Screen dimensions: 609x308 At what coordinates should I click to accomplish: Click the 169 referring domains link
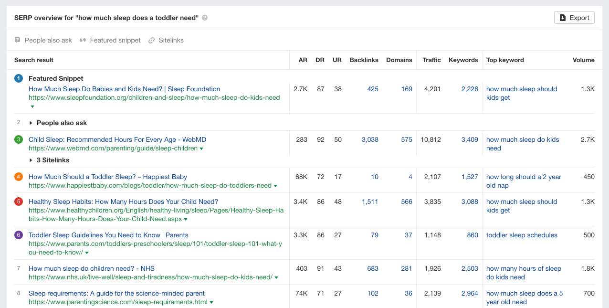coord(405,89)
